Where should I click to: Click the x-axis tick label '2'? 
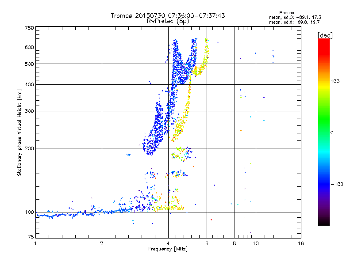click(x=102, y=243)
